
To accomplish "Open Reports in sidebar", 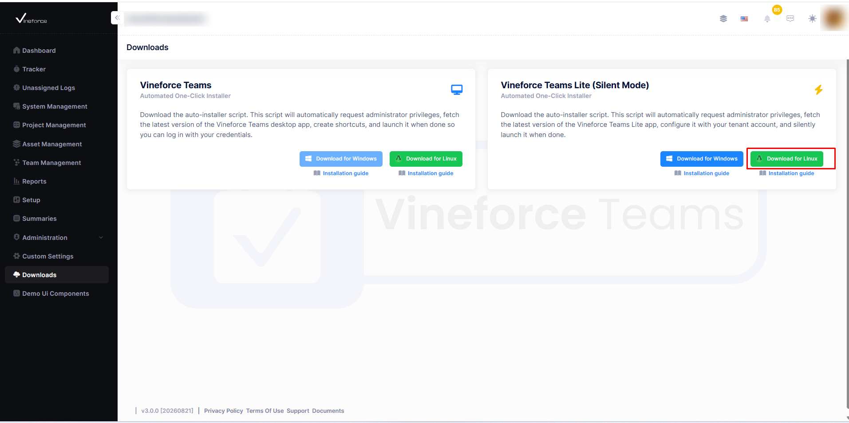I will 57,181.
